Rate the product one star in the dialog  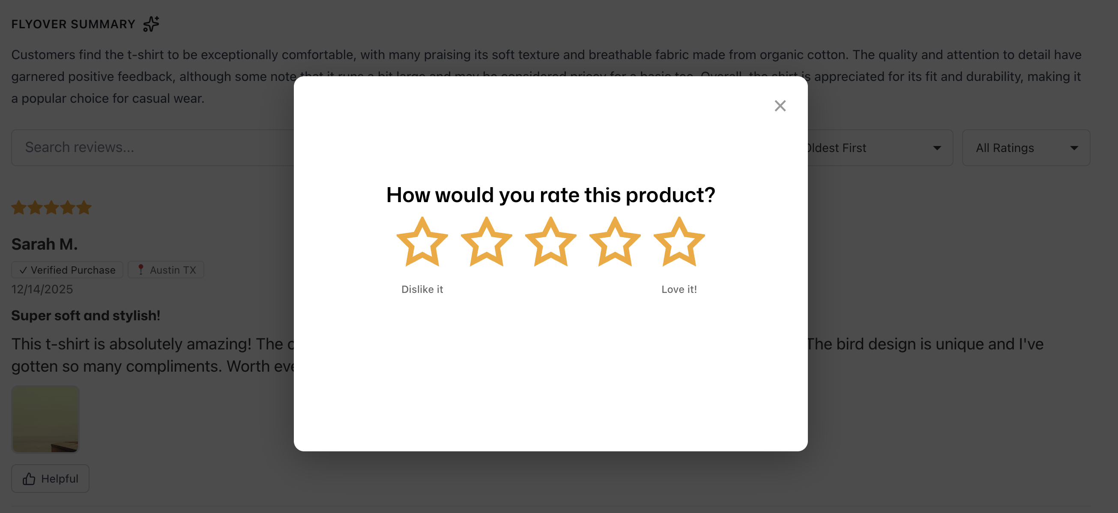point(423,242)
